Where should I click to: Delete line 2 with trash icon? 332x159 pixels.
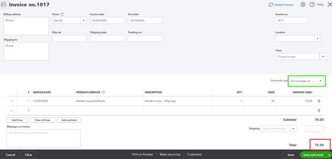319,111
